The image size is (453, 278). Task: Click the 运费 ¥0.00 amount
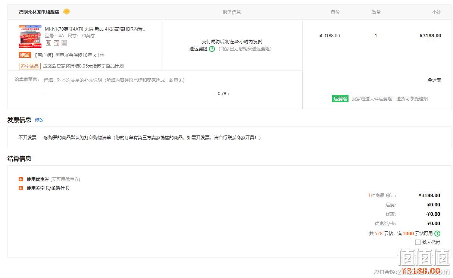434,205
